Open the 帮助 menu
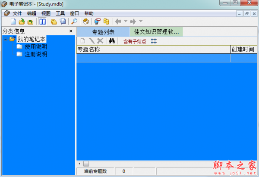The image size is (259, 177). click(x=89, y=13)
